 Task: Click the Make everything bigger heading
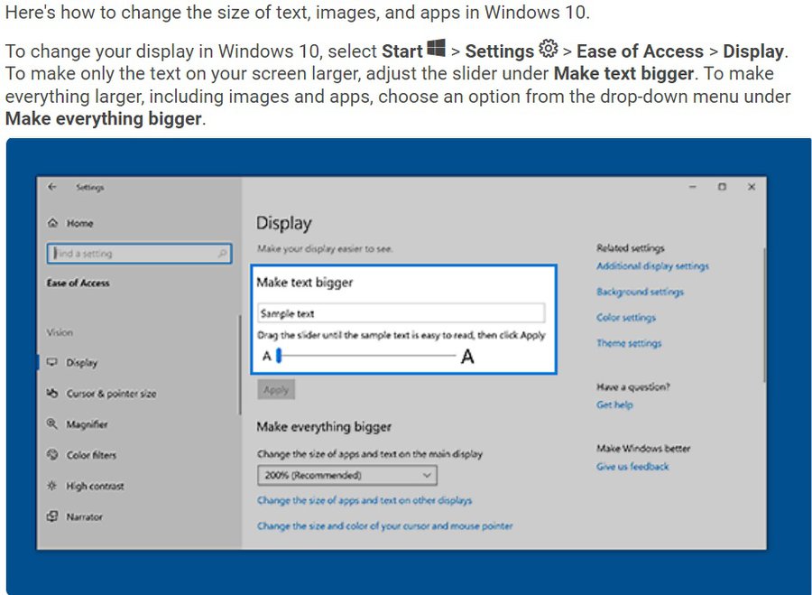324,427
